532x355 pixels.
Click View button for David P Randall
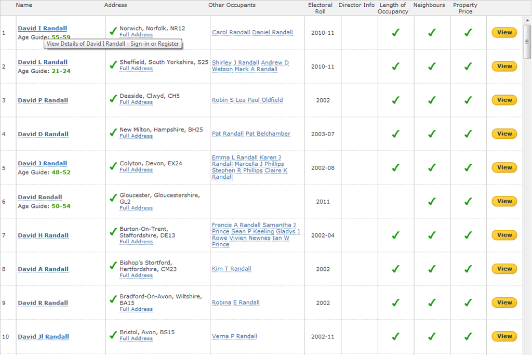[504, 100]
